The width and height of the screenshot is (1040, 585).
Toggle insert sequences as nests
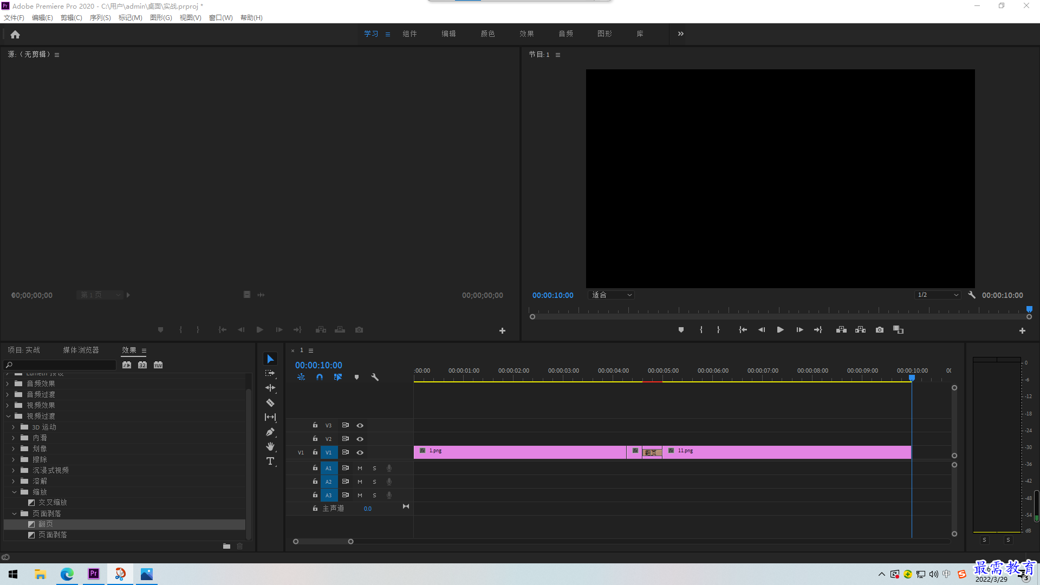coord(301,377)
